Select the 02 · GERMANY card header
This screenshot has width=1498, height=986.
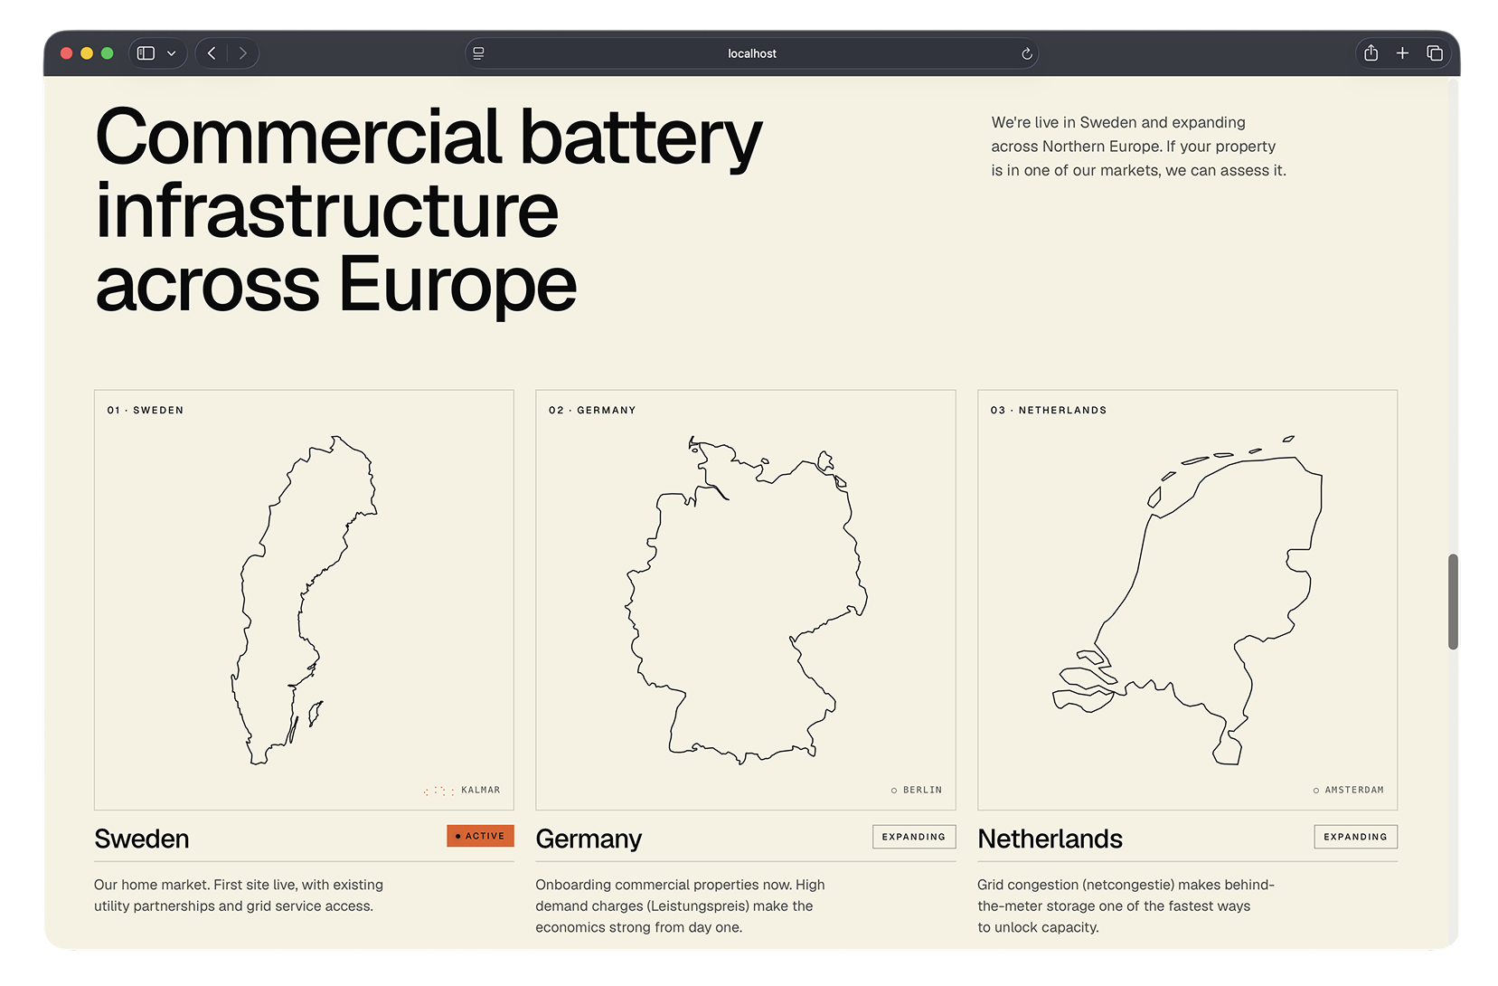591,410
